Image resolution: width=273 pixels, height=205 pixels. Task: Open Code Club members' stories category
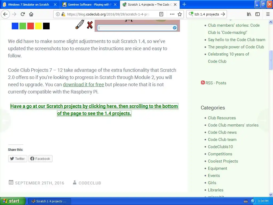coord(233,125)
